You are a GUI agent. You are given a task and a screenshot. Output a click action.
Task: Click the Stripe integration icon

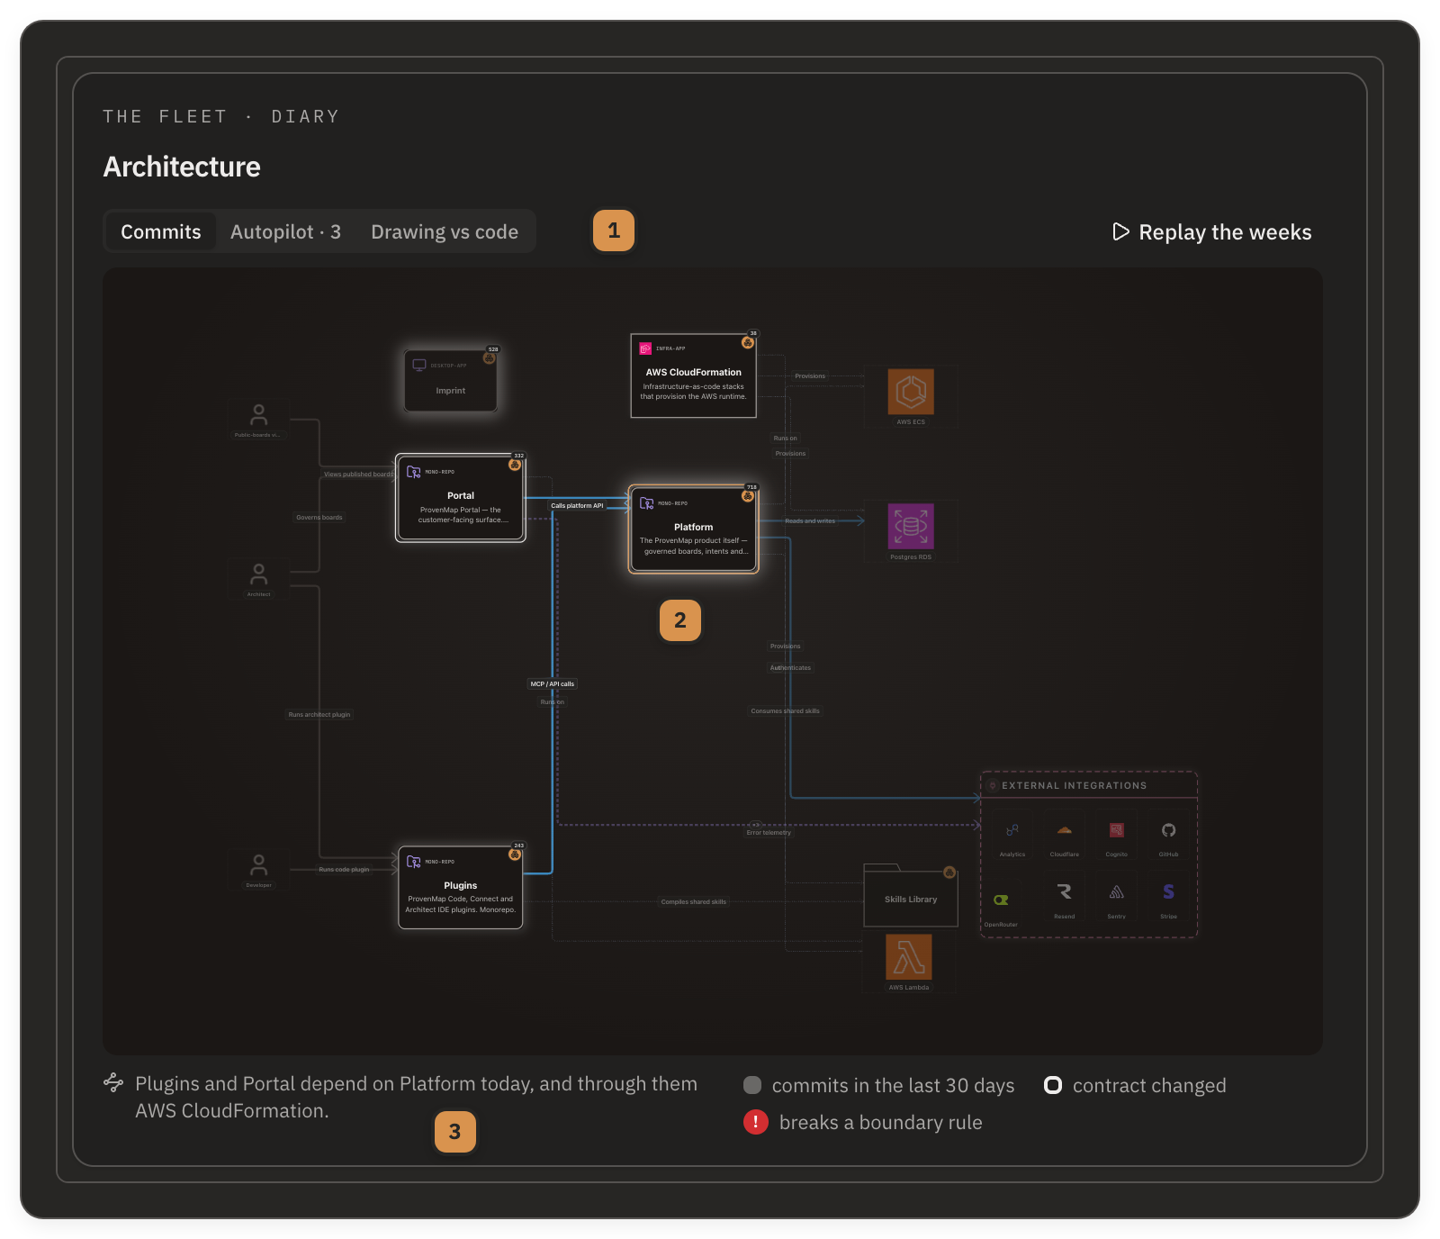[x=1168, y=891]
